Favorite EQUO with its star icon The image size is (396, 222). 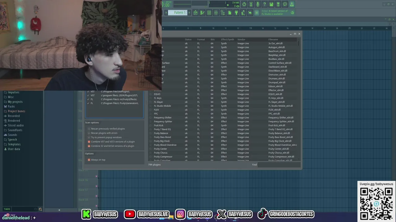pos(151,94)
